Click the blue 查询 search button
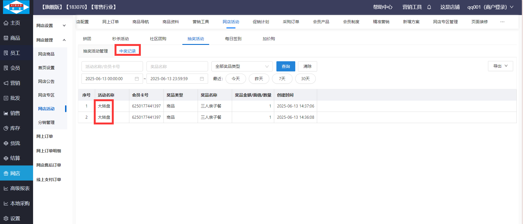Viewport: 523px width, 224px height. point(285,66)
